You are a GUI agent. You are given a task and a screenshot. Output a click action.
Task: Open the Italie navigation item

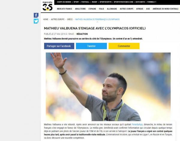(101, 9)
